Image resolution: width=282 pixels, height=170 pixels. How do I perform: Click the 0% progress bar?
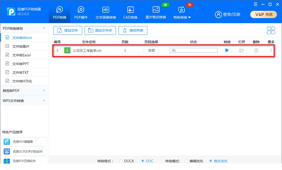pos(193,51)
